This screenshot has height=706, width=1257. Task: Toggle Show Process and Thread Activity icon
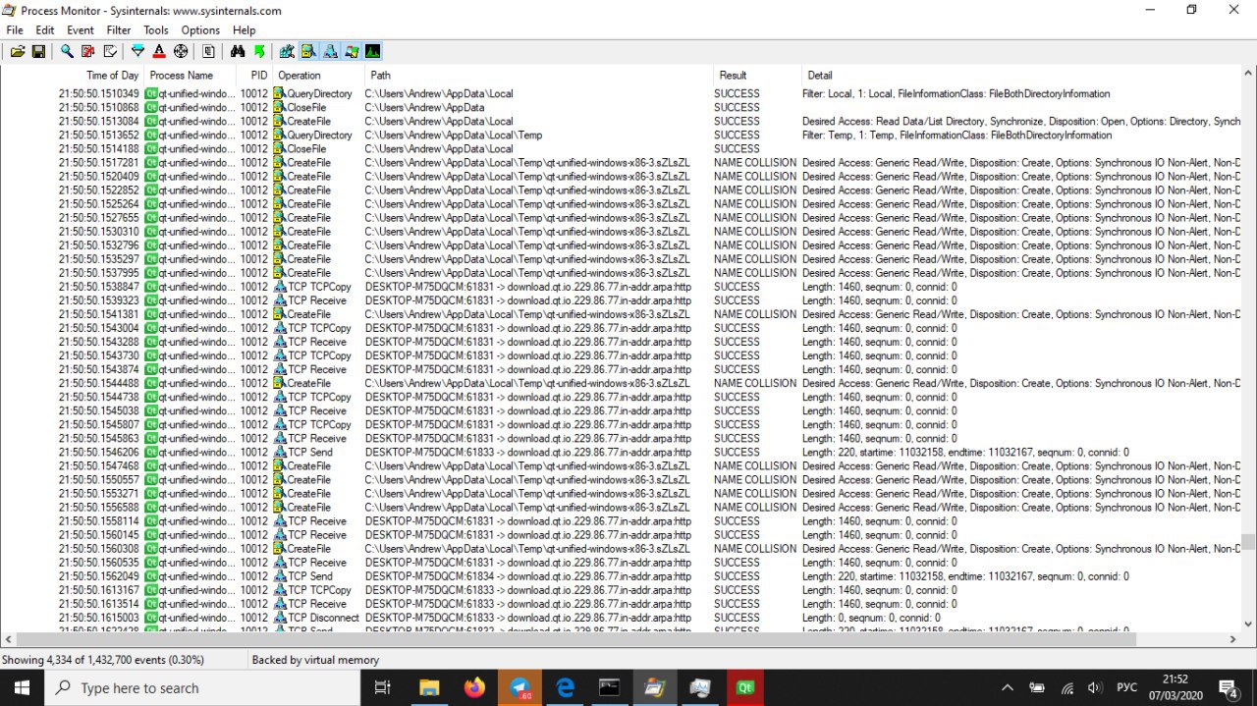coord(352,51)
